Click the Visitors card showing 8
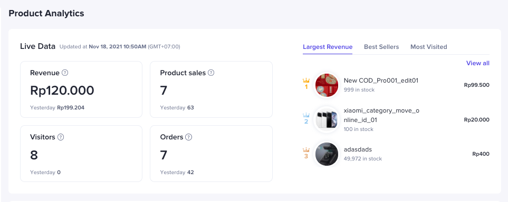 [x=81, y=154]
